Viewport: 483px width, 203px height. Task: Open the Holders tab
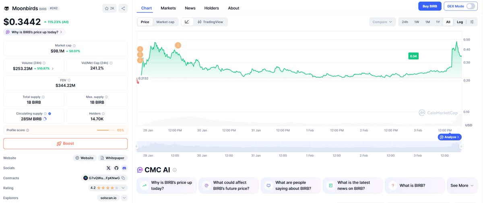pos(211,8)
